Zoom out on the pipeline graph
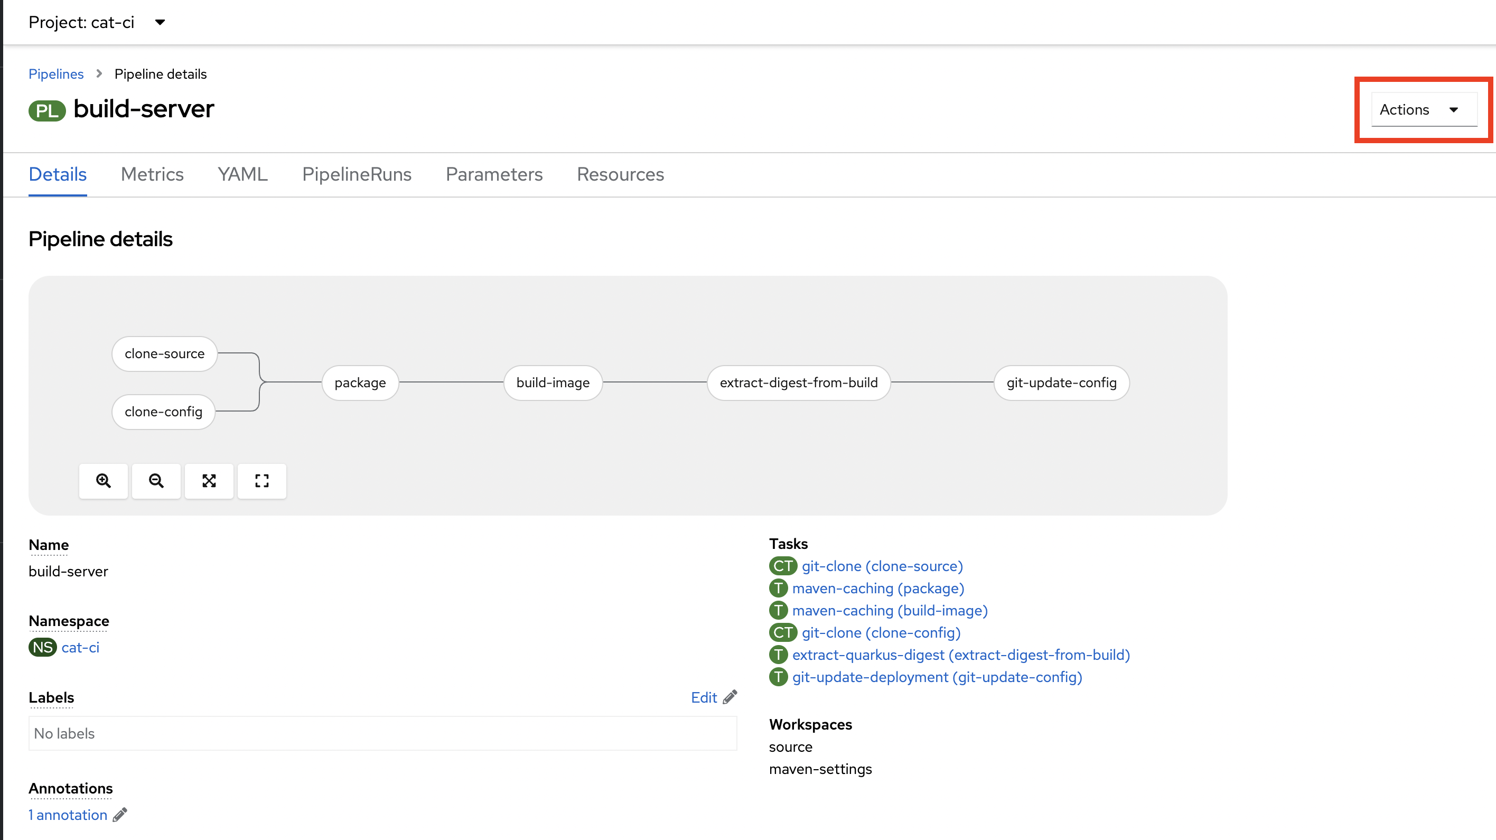This screenshot has height=840, width=1496. [x=156, y=481]
